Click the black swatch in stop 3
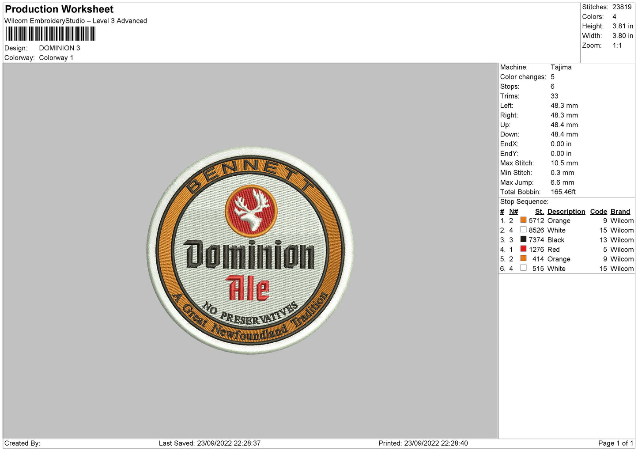Screen dimensions: 638x451 click(523, 239)
